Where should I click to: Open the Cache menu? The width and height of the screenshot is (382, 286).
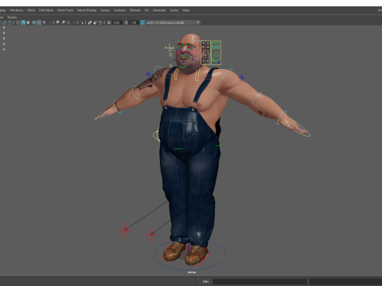(174, 10)
